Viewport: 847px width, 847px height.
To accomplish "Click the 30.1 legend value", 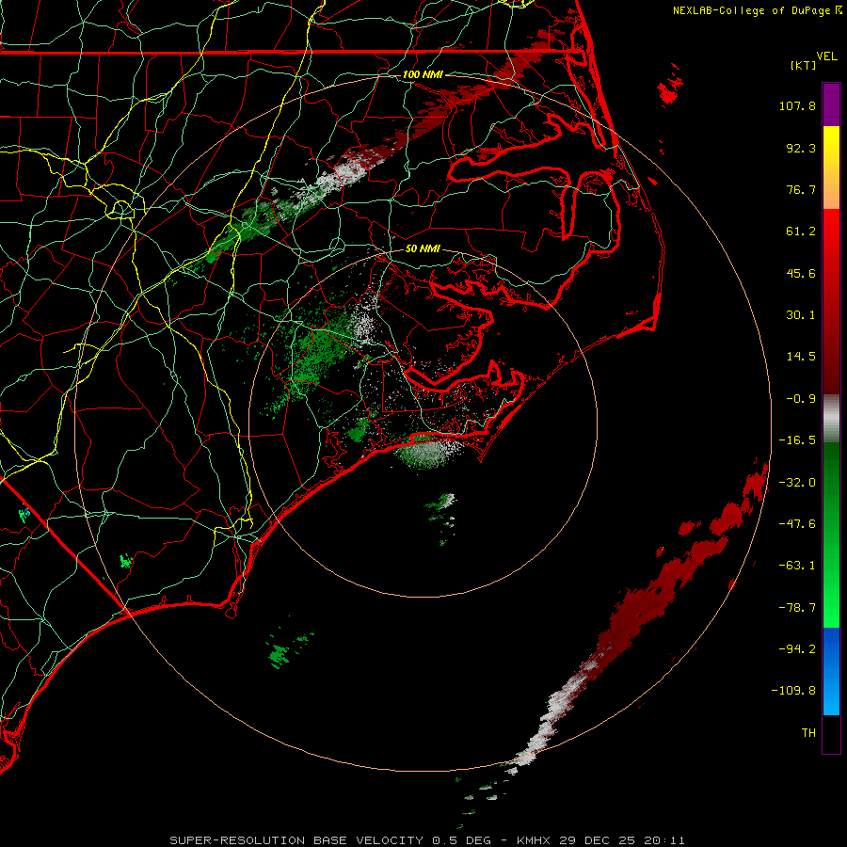I will click(x=801, y=315).
